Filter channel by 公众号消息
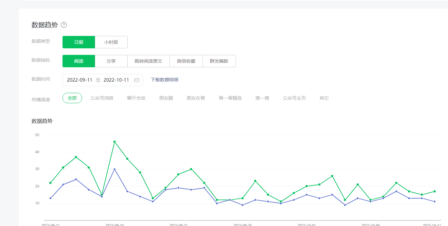This screenshot has width=448, height=226. pyautogui.click(x=102, y=98)
